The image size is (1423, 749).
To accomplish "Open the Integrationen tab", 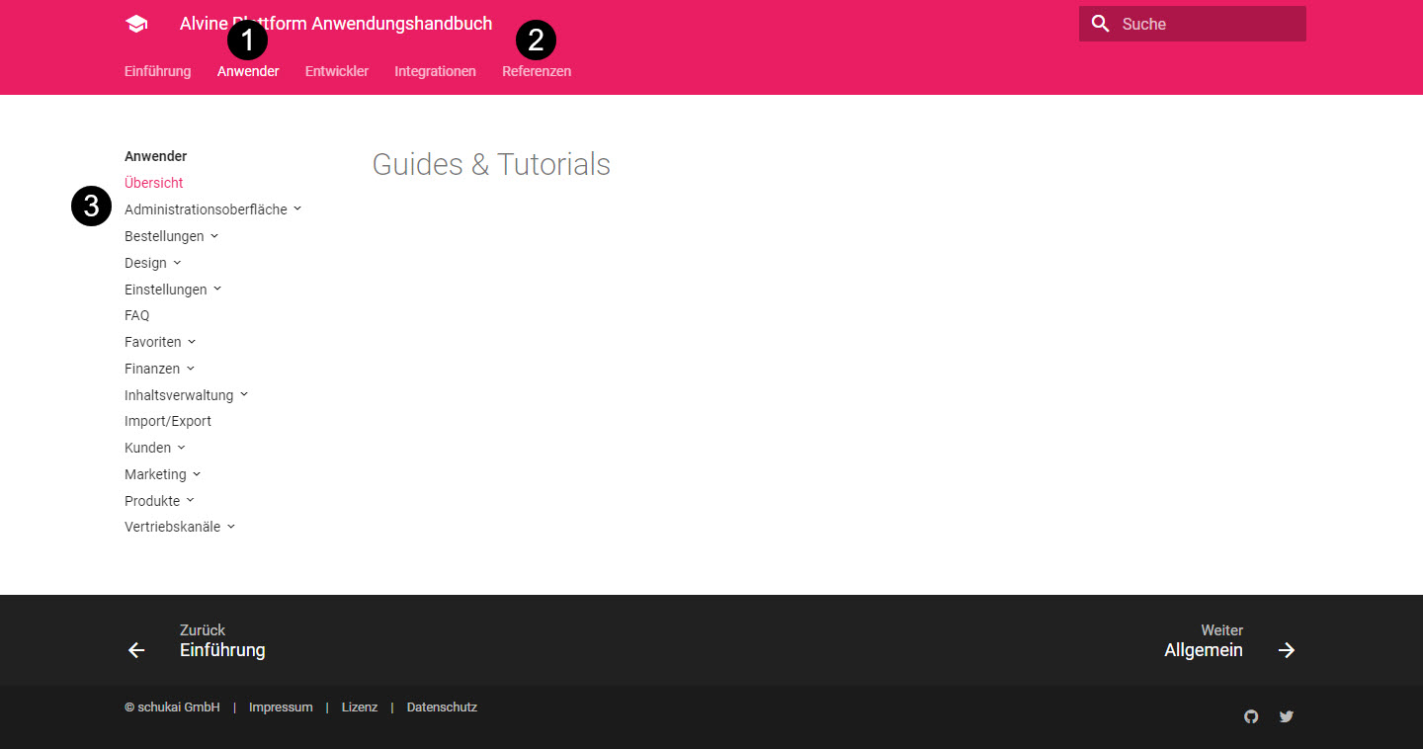I will tap(435, 71).
